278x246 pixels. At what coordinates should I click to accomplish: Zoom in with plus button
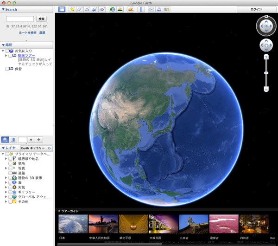(266, 57)
